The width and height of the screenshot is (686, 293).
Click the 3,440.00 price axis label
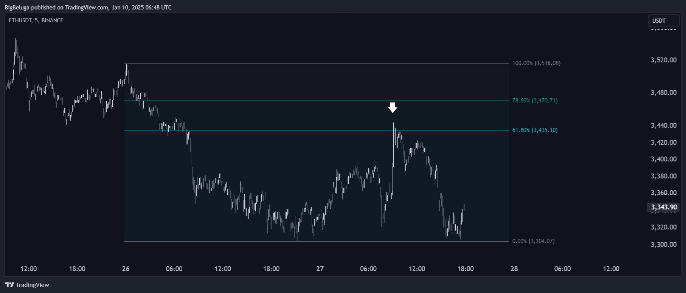click(x=664, y=126)
